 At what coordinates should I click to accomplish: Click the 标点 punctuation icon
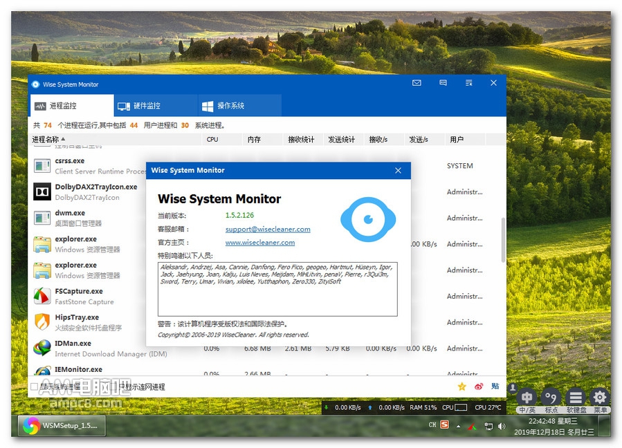(551, 398)
